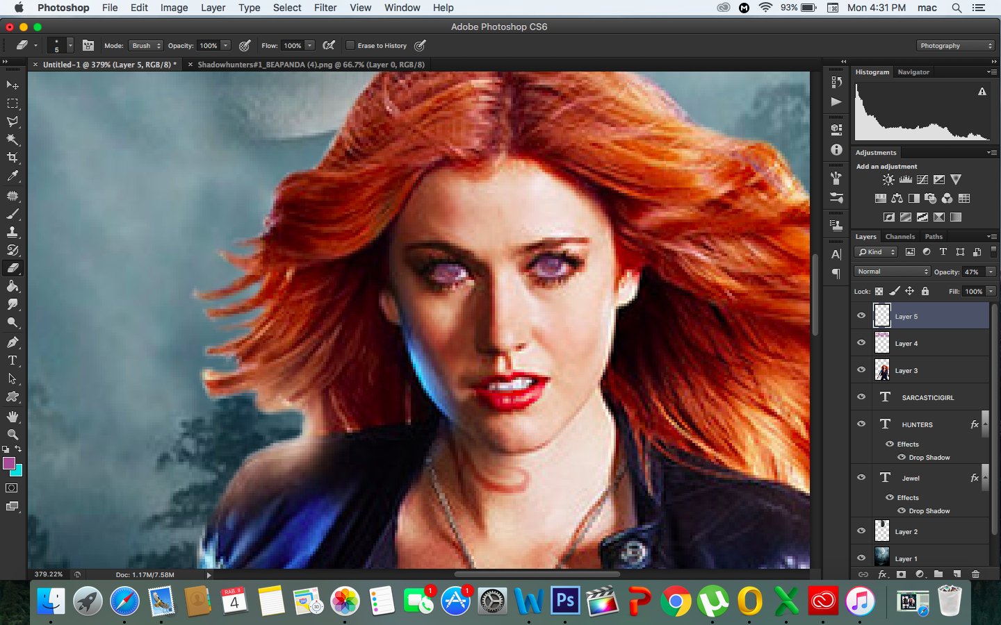
Task: Open Safari from the Dock
Action: [124, 601]
